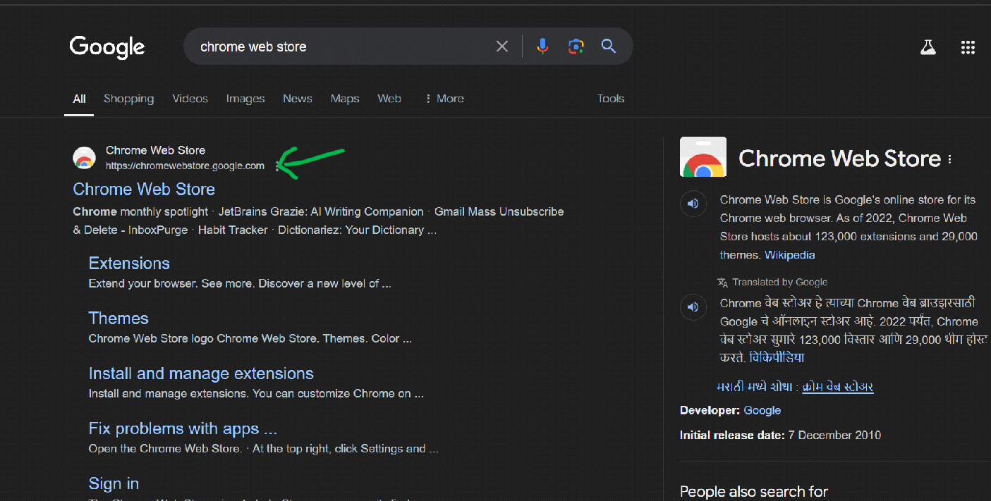Click the Chrome Web Store result favicon

click(x=85, y=158)
